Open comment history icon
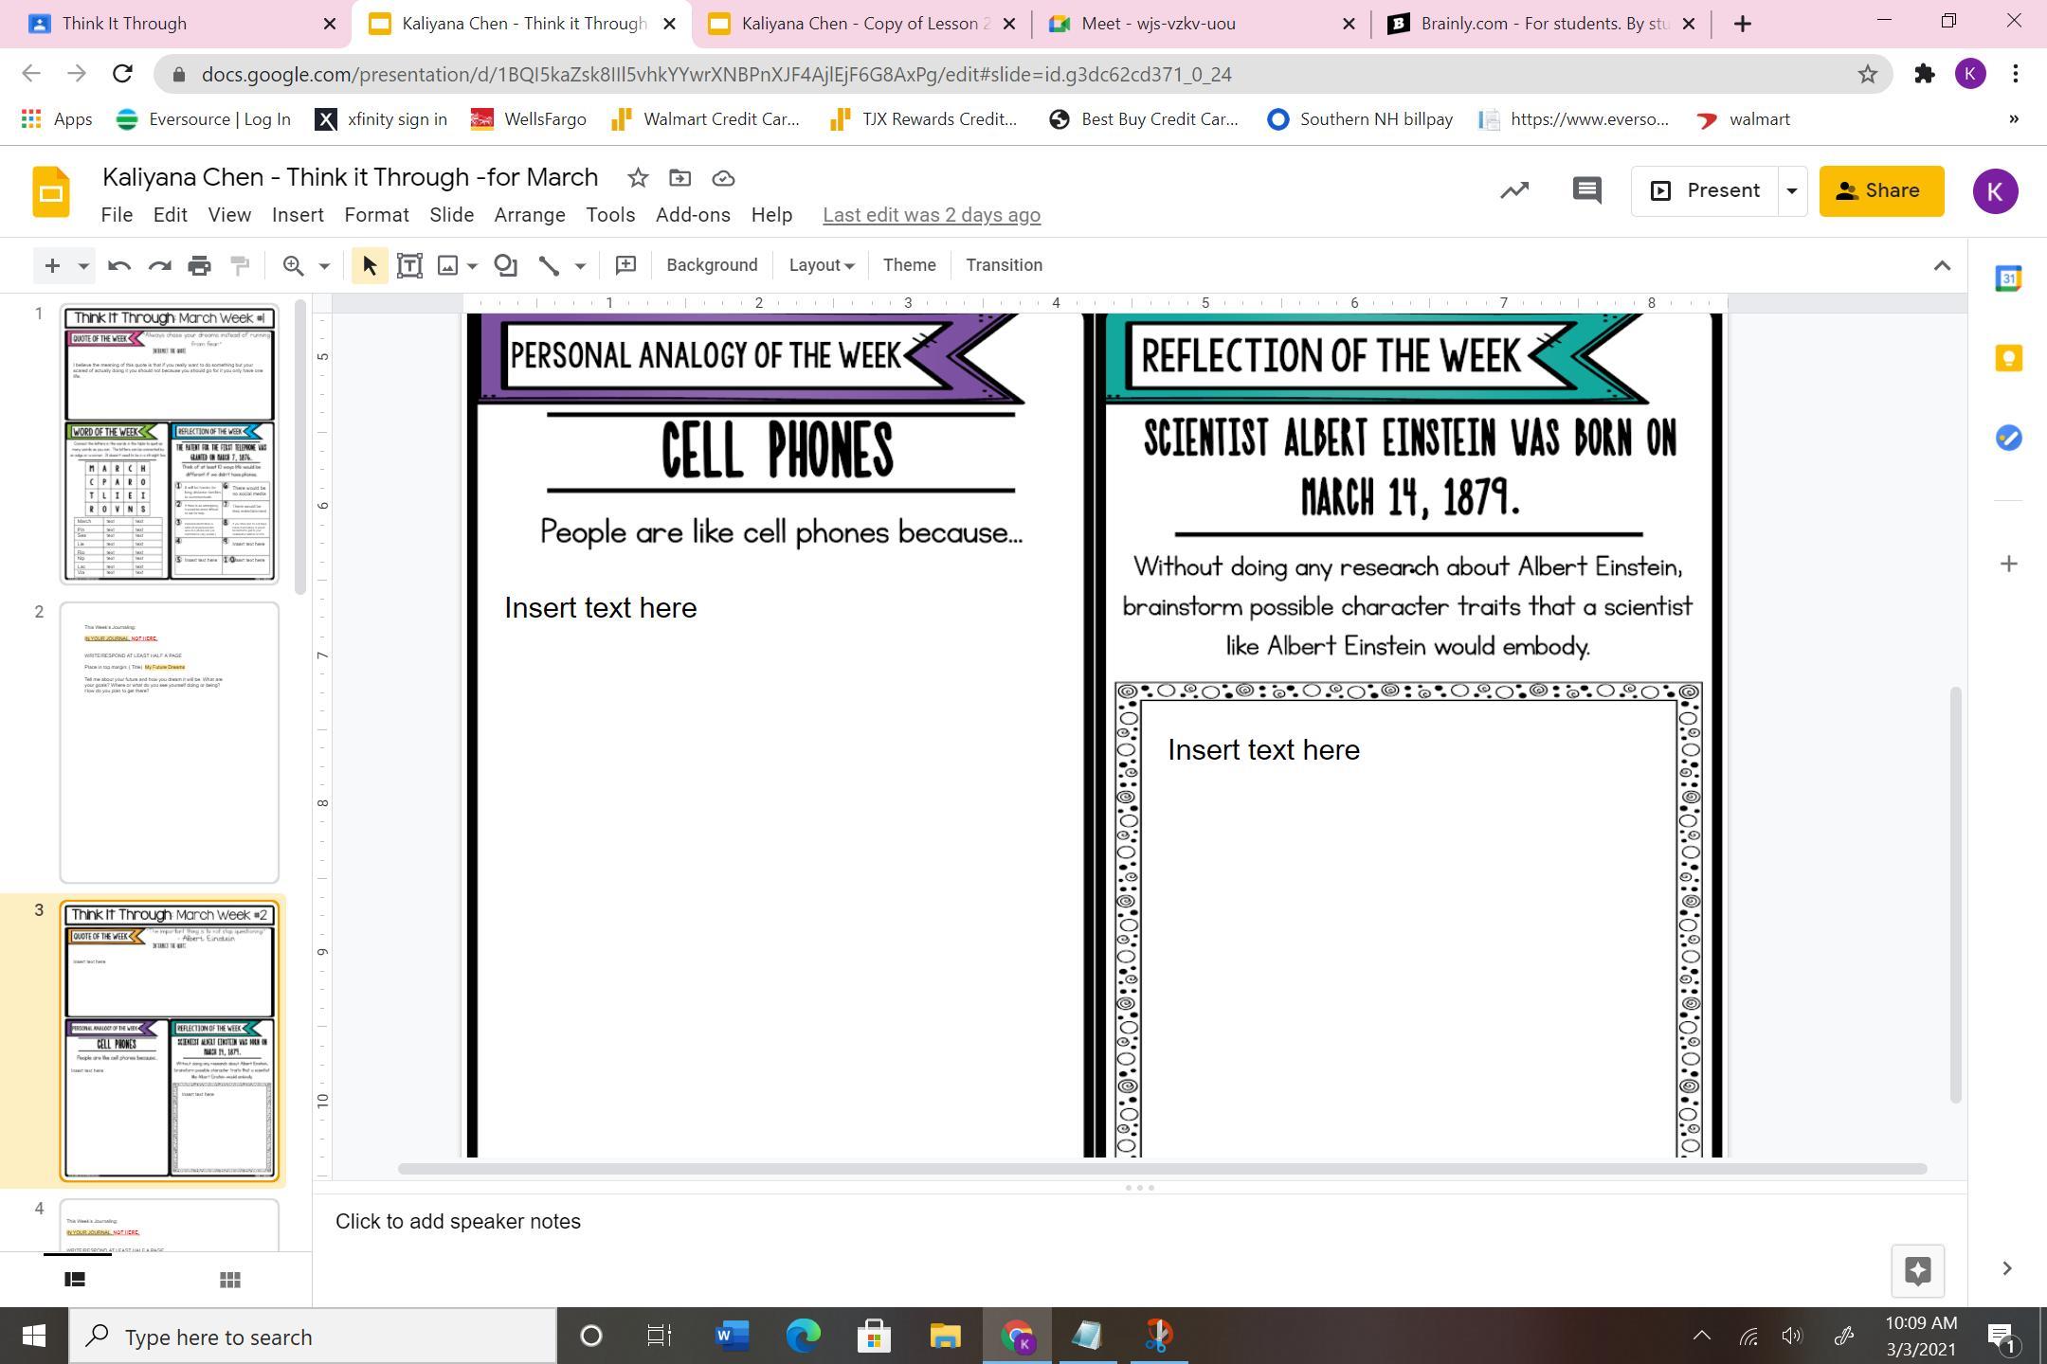Image resolution: width=2047 pixels, height=1364 pixels. click(1586, 190)
